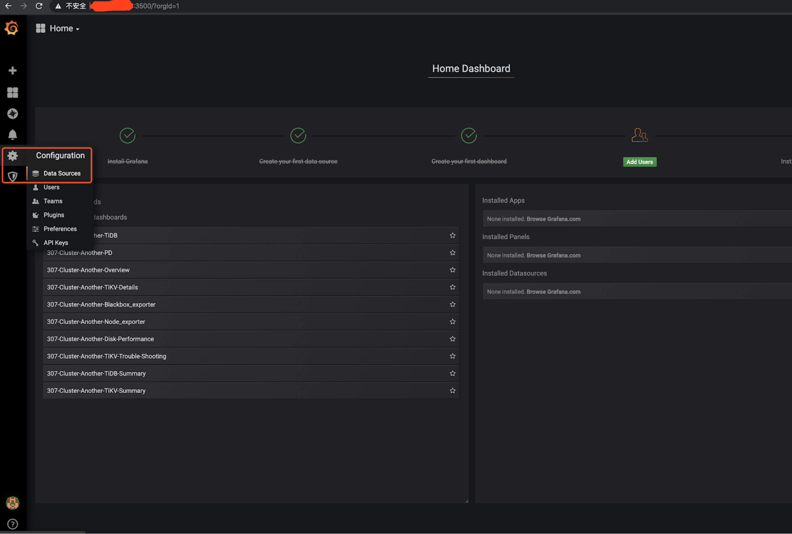The height and width of the screenshot is (534, 792).
Task: Click the green Add Users button
Action: (x=639, y=162)
